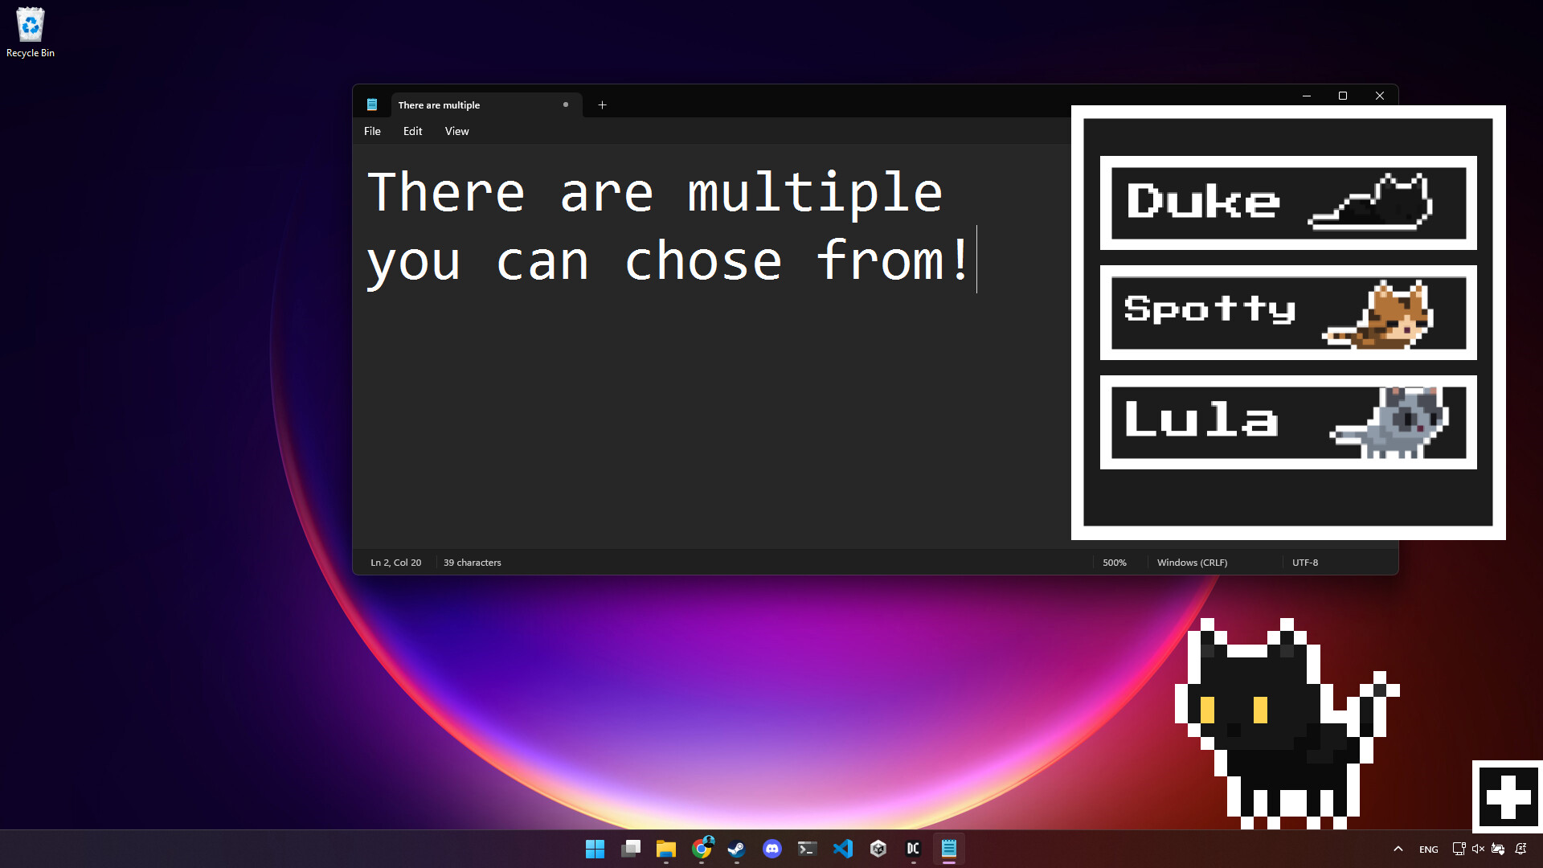
Task: Open Discord from the taskbar
Action: coord(772,849)
